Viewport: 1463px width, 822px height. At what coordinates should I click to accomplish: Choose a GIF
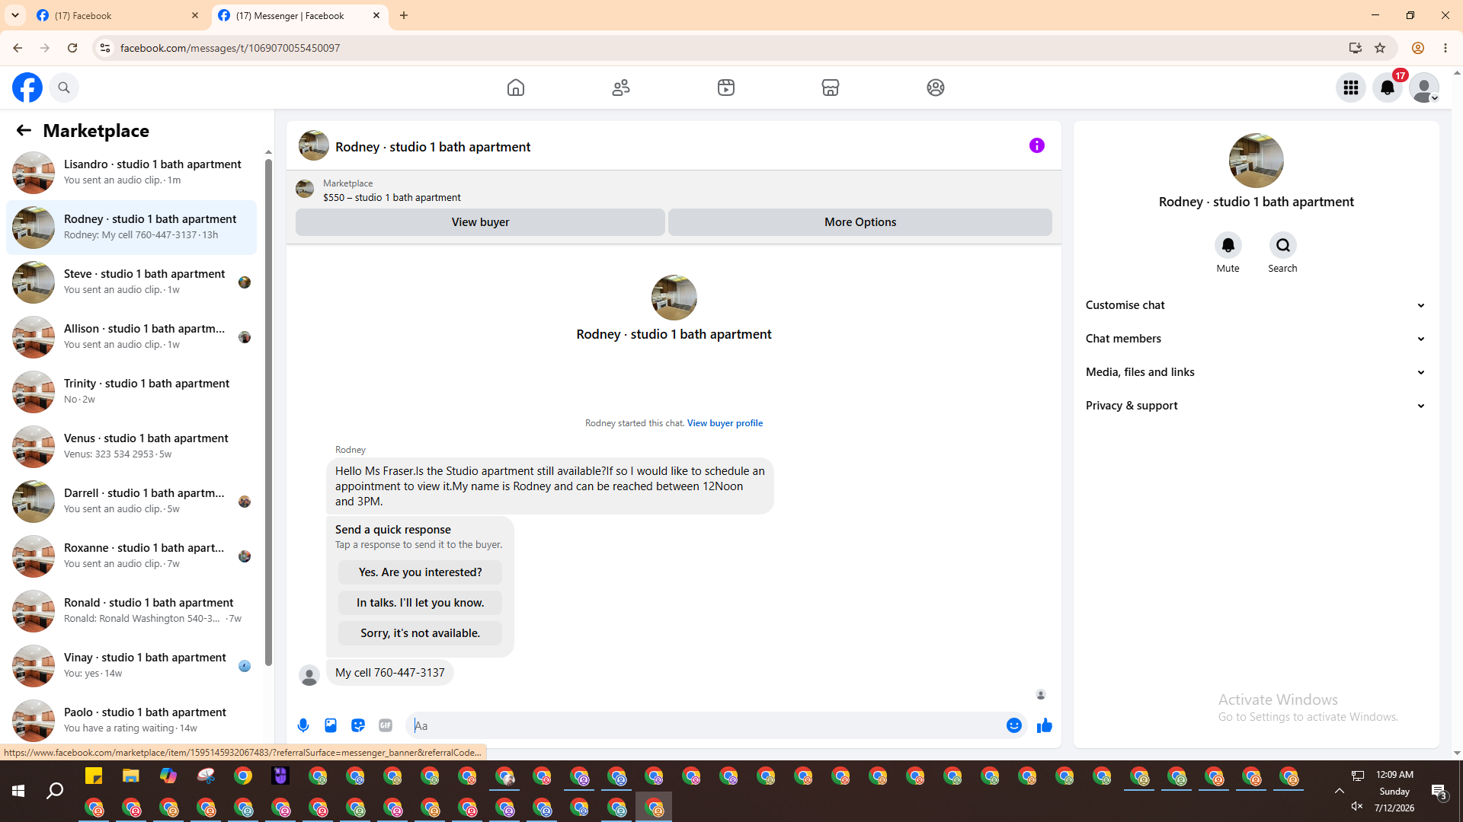pyautogui.click(x=386, y=725)
